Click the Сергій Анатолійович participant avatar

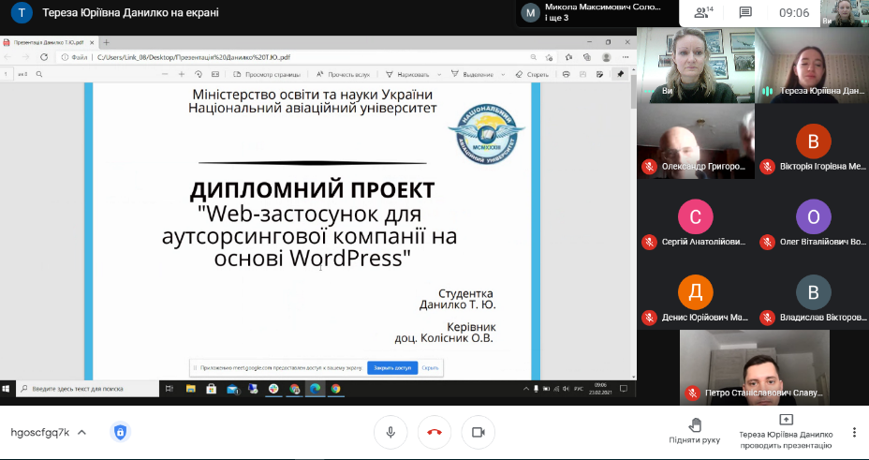tap(695, 216)
